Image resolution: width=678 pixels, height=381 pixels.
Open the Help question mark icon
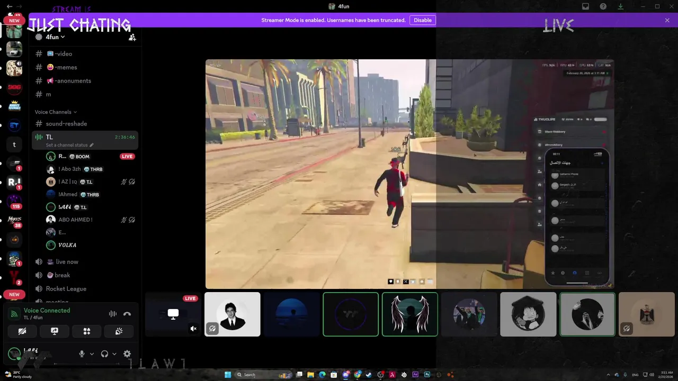click(603, 6)
